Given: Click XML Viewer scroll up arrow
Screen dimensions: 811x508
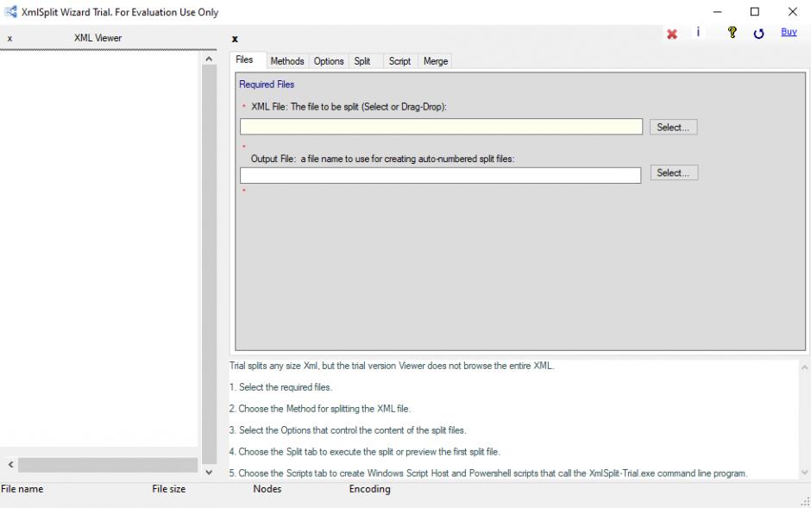Looking at the screenshot, I should 209,59.
